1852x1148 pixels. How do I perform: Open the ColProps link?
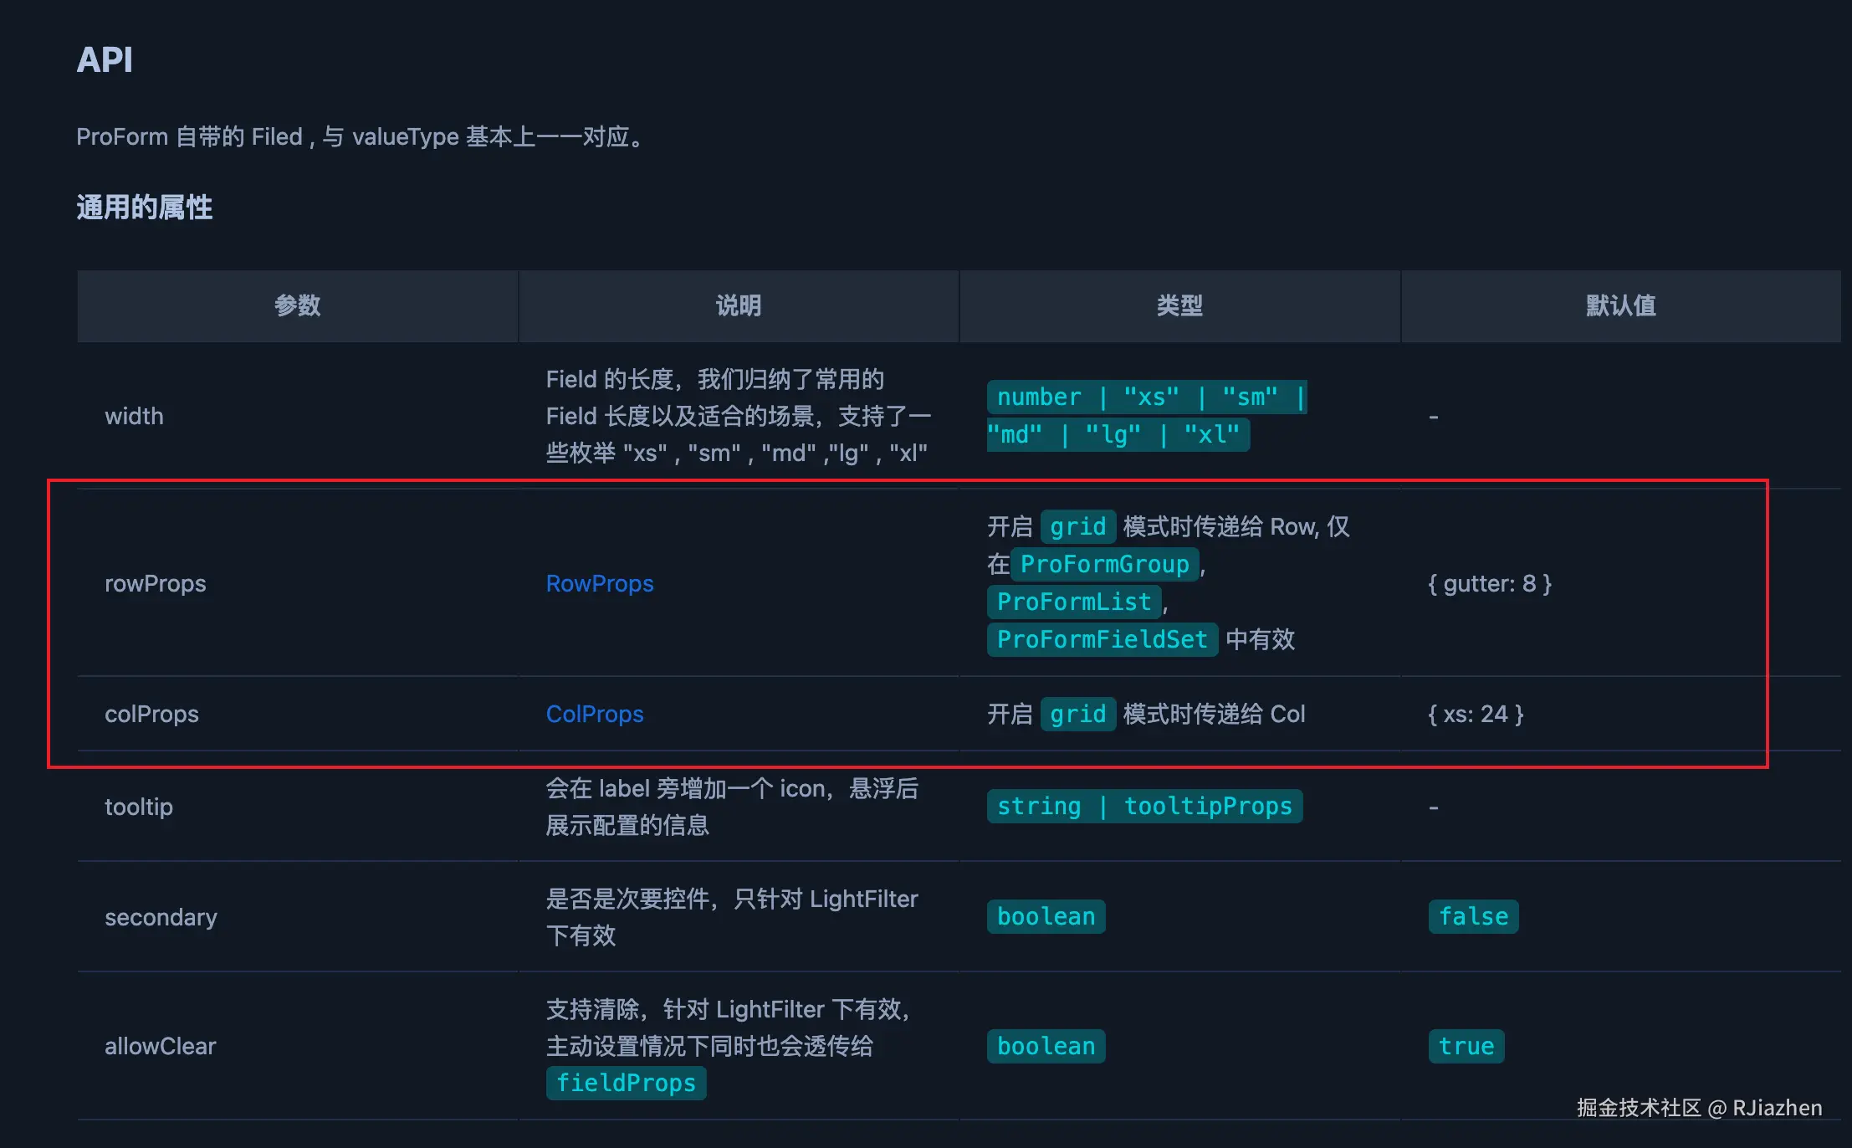(594, 714)
